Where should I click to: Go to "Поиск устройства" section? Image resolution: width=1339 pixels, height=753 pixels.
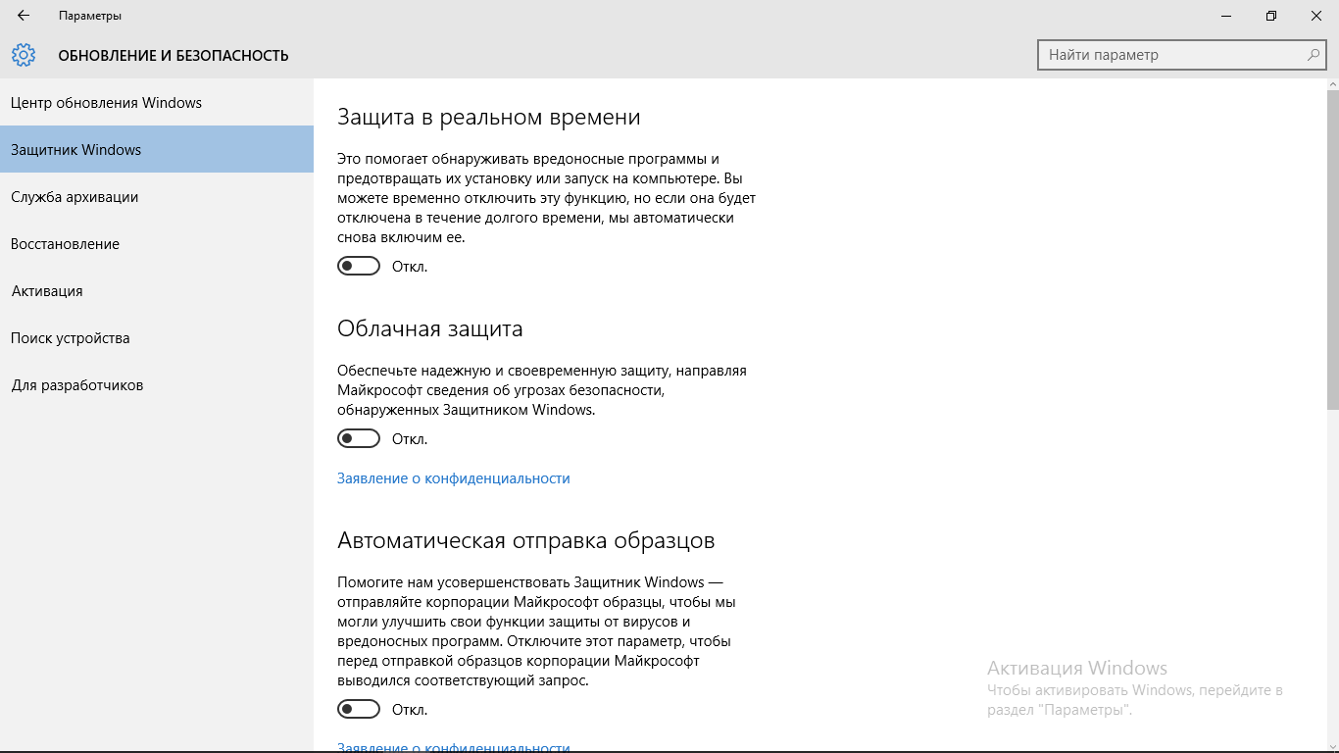click(157, 337)
